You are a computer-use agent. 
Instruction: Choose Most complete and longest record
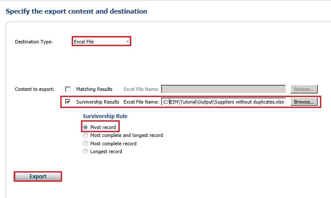pos(85,135)
